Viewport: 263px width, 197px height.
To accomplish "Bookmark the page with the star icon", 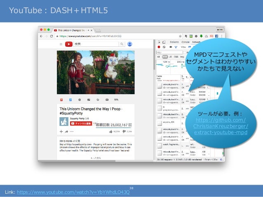I will pos(180,36).
